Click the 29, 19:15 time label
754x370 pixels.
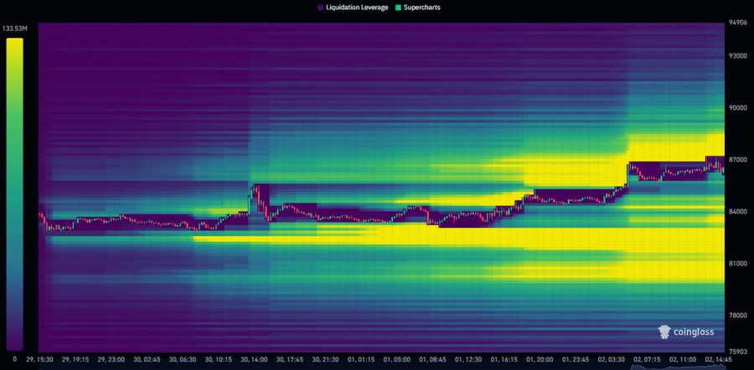(x=76, y=359)
